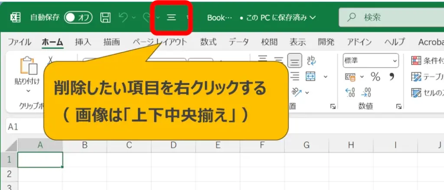444x190 pixels.
Task: Open the text orientation dropdown arrow
Action: pos(307,92)
